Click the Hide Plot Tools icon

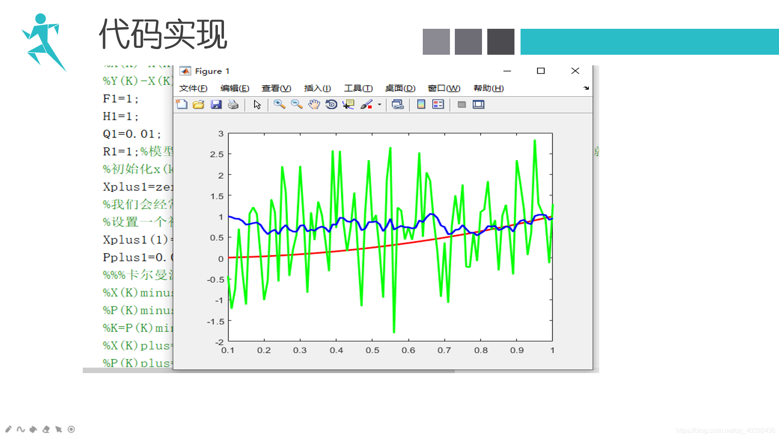(x=462, y=104)
